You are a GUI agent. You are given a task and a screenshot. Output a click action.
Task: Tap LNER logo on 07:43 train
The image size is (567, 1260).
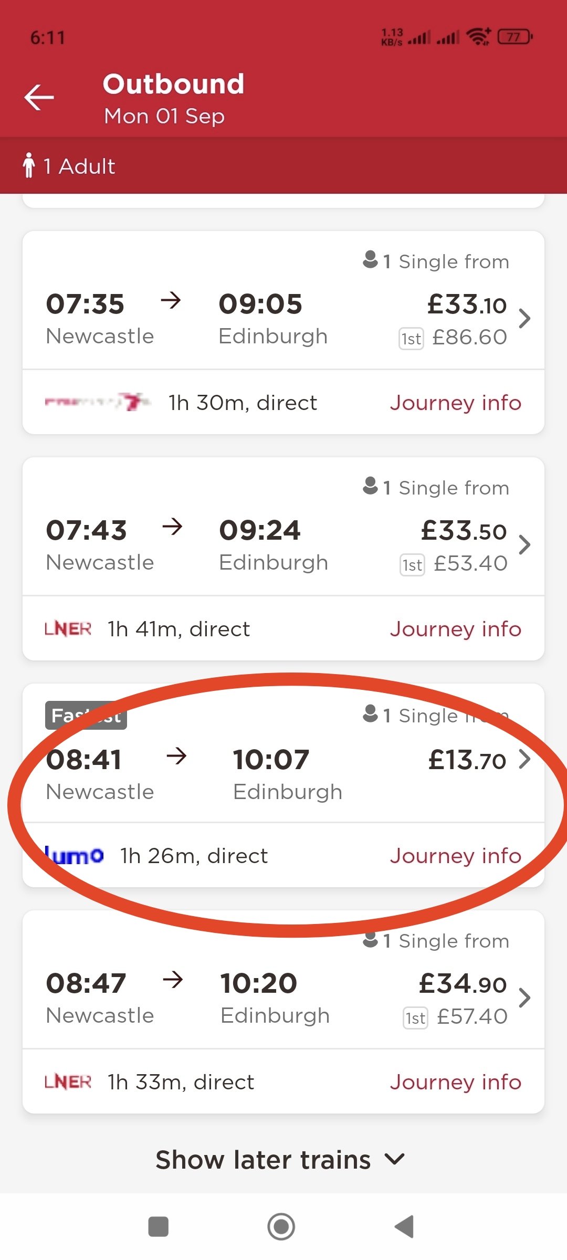pyautogui.click(x=68, y=628)
